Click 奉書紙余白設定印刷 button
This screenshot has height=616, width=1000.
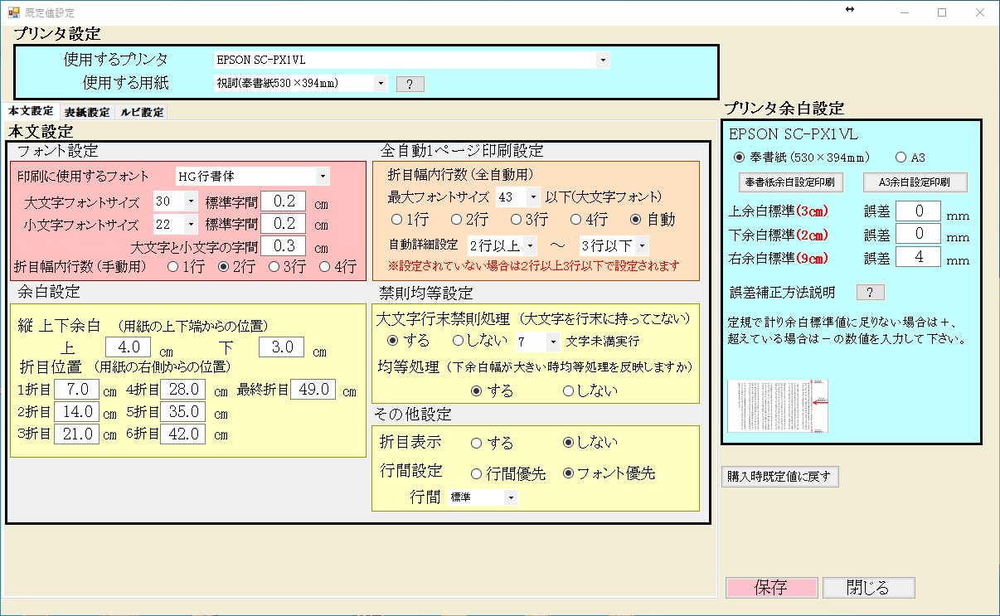pyautogui.click(x=789, y=182)
